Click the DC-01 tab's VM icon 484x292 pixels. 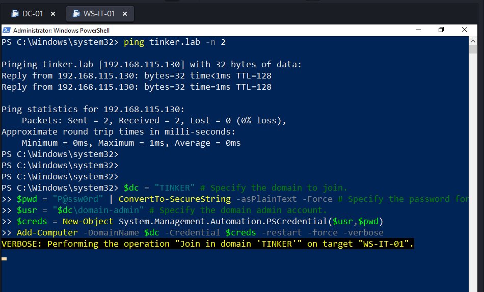coord(15,14)
